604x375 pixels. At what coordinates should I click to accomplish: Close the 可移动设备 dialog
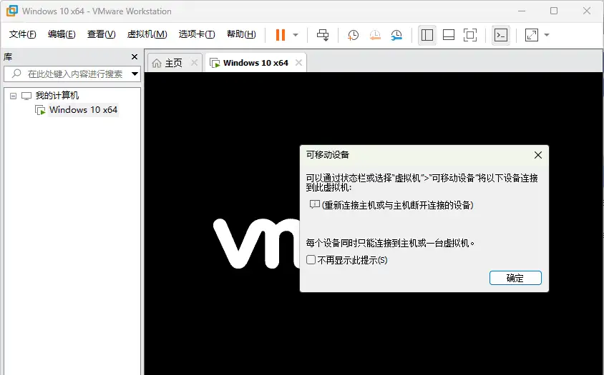(538, 155)
